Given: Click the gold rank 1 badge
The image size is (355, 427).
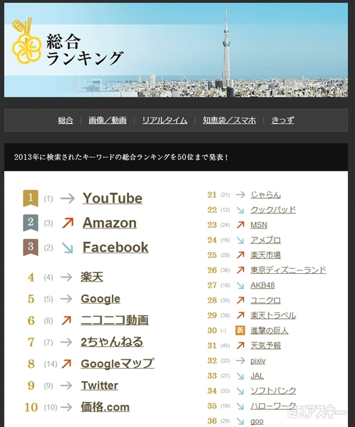Looking at the screenshot, I should click(x=31, y=199).
